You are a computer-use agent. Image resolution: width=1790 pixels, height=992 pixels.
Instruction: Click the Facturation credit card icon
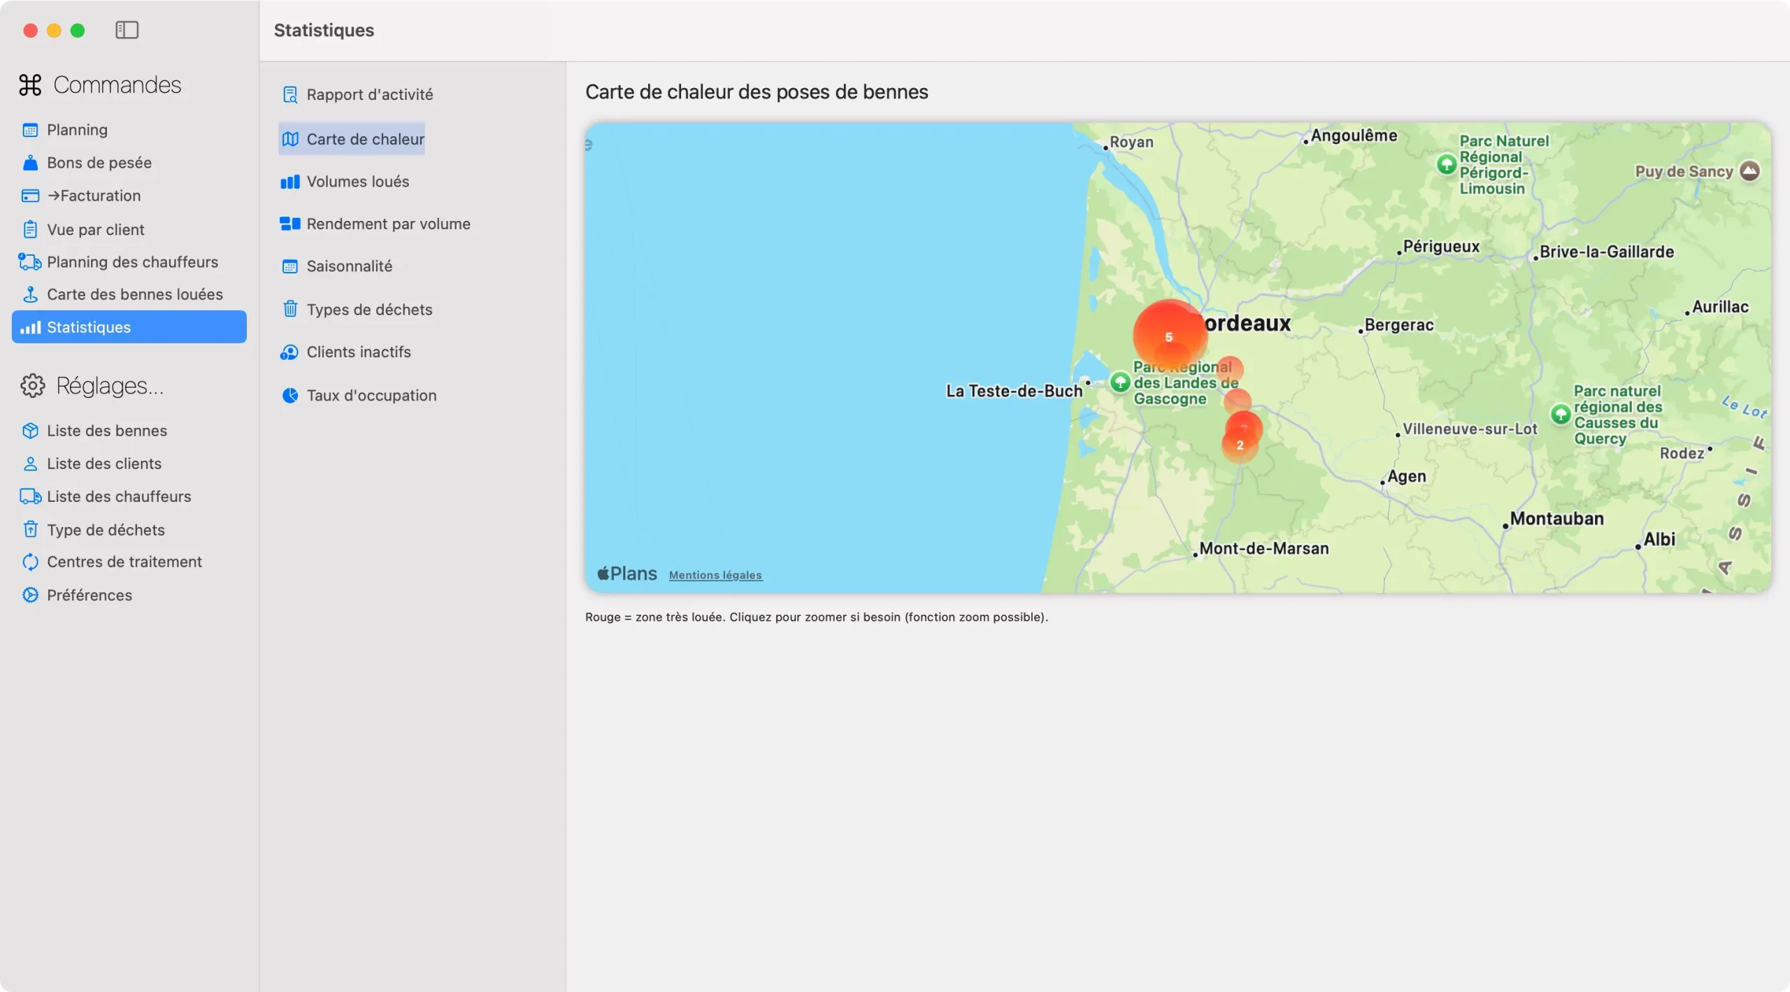30,196
